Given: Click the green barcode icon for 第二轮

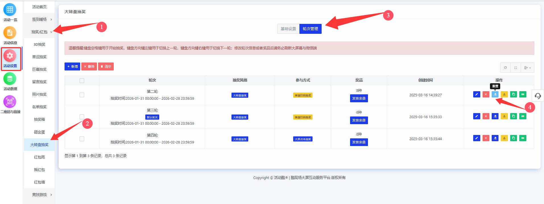Looking at the screenshot, I should pyautogui.click(x=523, y=94).
